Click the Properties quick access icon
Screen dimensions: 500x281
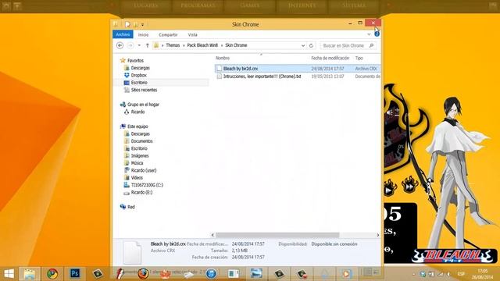[x=127, y=24]
